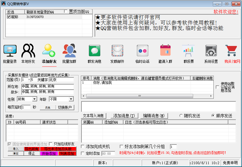Open the 临时会话 two-dots icon
The height and width of the screenshot is (167, 242).
tap(143, 51)
